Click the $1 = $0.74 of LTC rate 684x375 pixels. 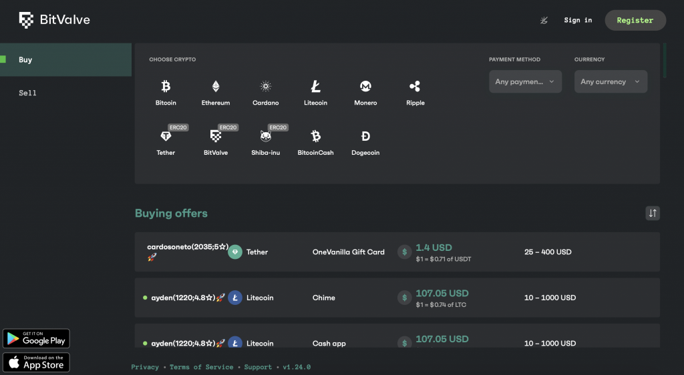(x=441, y=305)
